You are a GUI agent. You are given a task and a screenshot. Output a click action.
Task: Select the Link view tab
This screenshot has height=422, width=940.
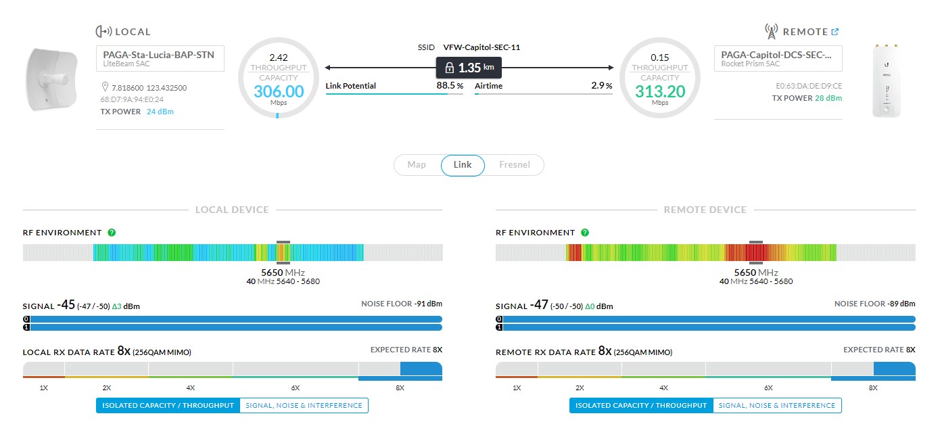[x=463, y=165]
